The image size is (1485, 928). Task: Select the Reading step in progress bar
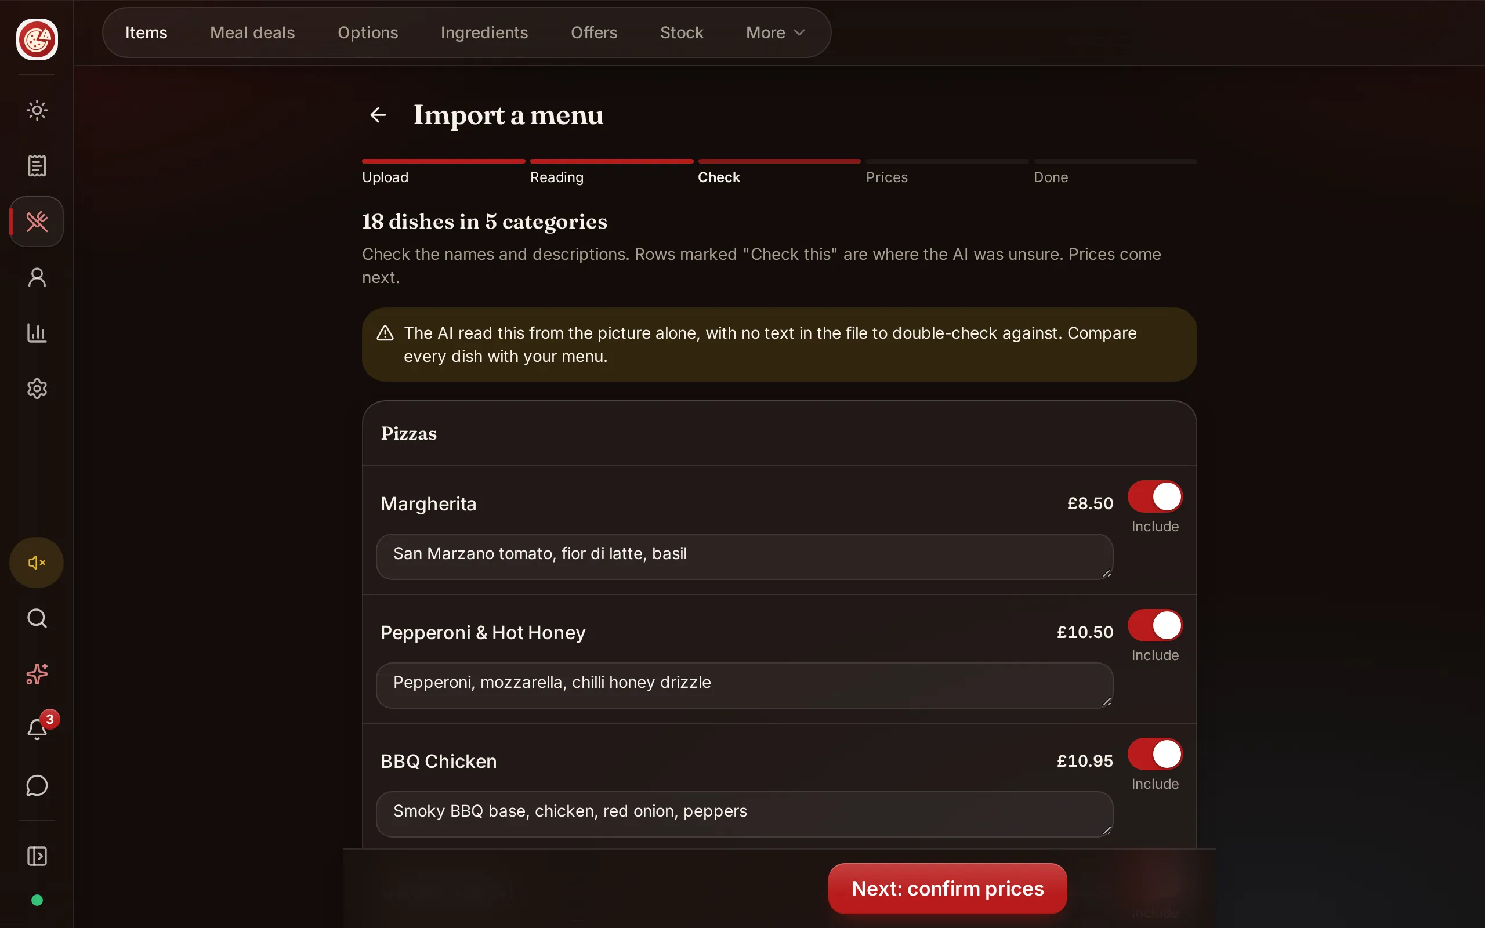click(x=611, y=172)
